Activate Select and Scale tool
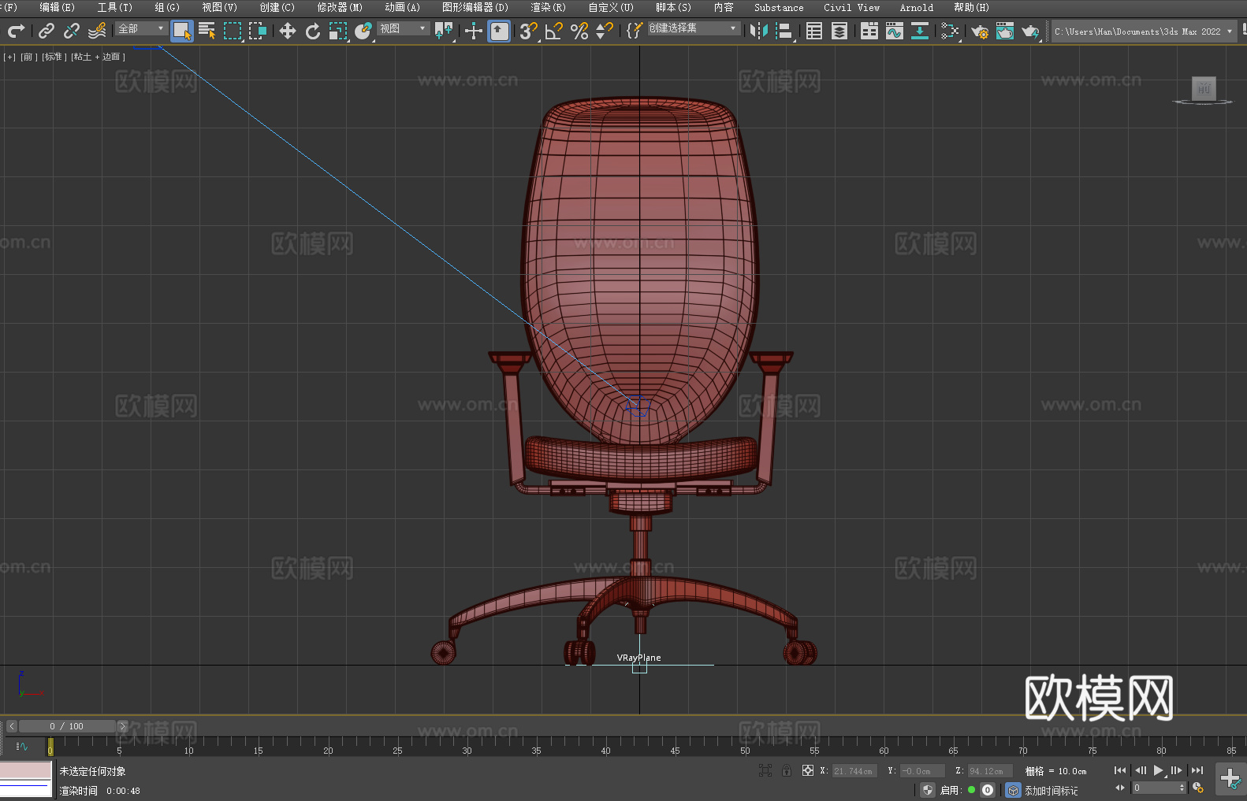1247x801 pixels. coord(338,31)
